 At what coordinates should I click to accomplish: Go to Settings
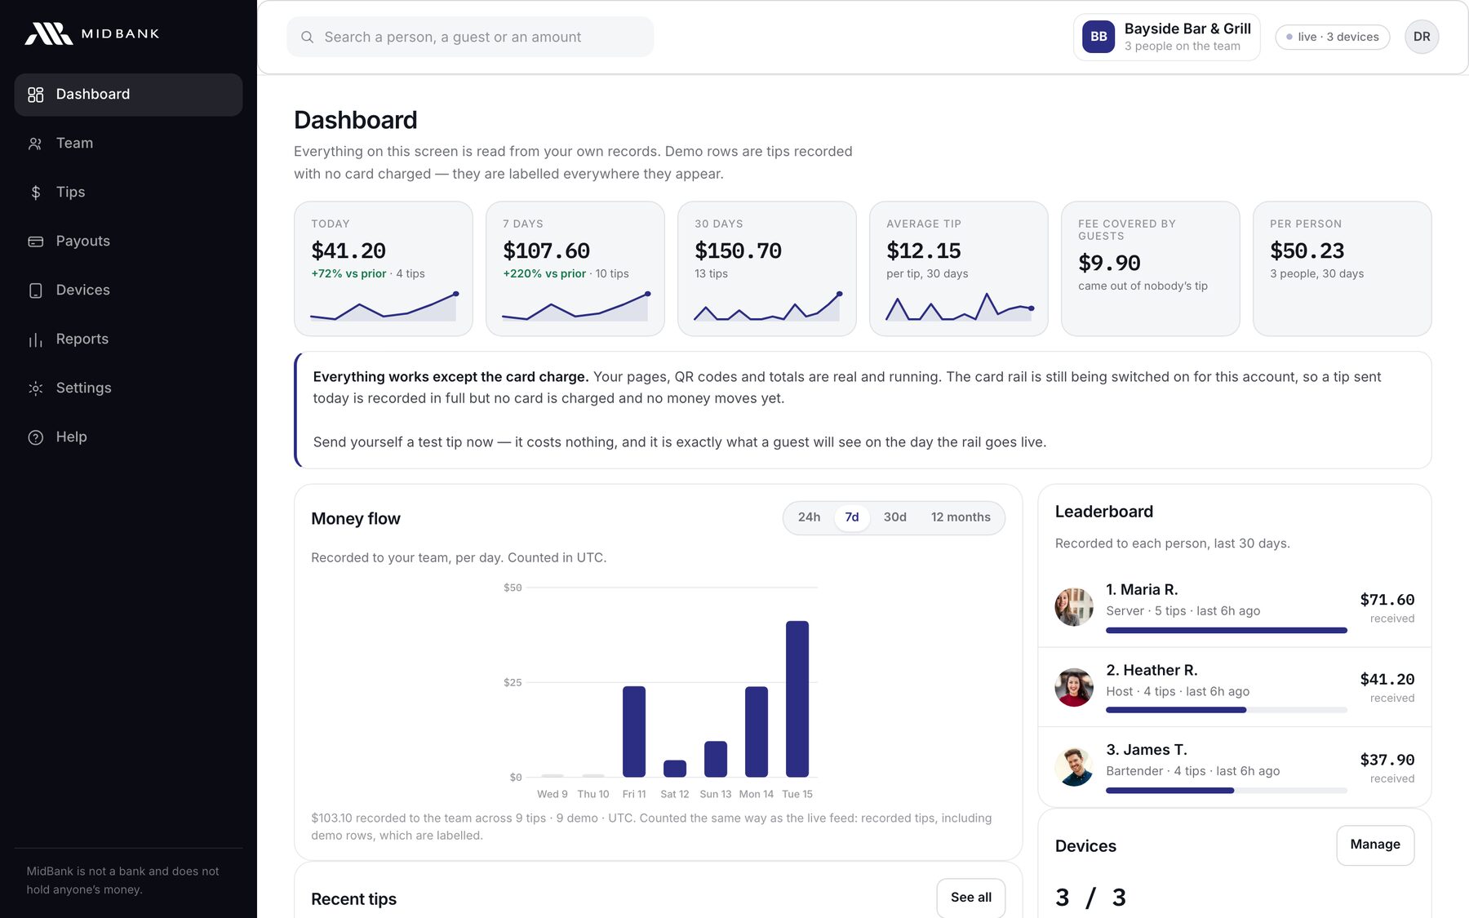(128, 388)
